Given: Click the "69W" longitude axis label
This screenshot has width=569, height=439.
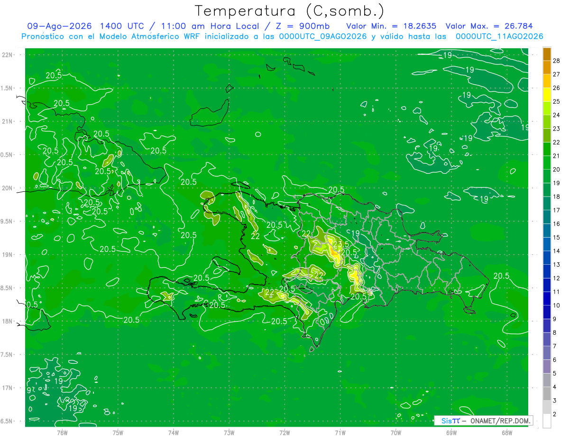Looking at the screenshot, I should pos(451,433).
